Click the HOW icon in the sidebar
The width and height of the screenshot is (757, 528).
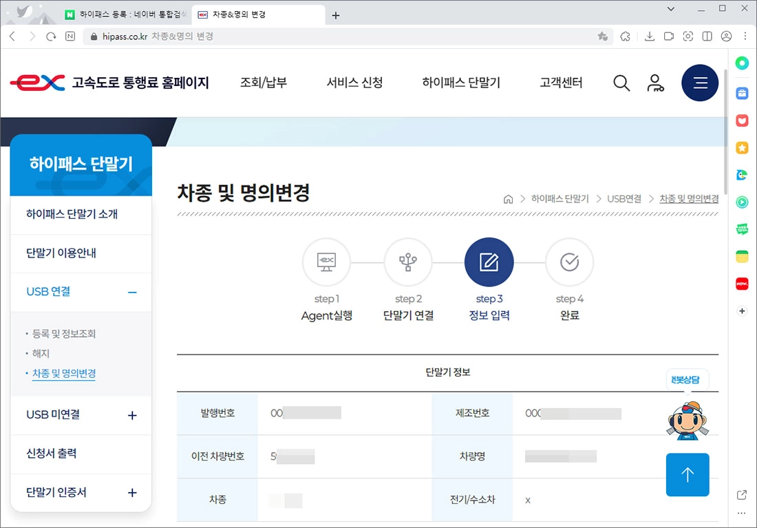pyautogui.click(x=743, y=284)
